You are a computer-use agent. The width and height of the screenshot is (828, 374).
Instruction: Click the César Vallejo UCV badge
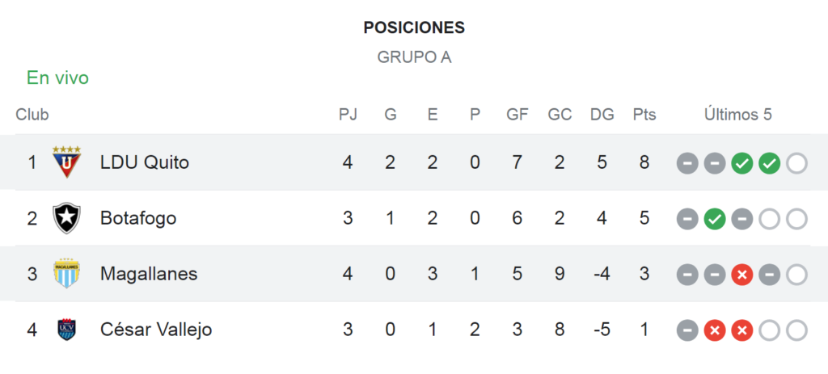coord(66,330)
